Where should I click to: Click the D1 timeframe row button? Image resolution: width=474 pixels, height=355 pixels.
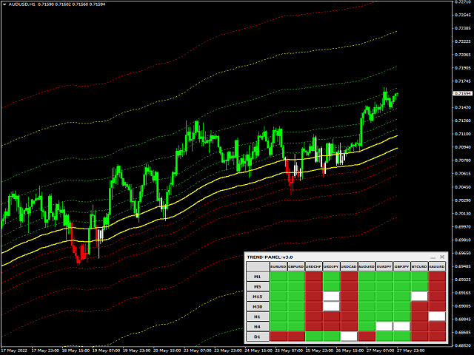tap(258, 337)
